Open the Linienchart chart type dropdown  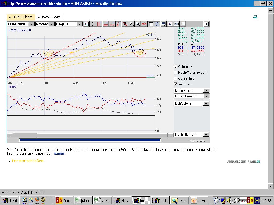206,90
